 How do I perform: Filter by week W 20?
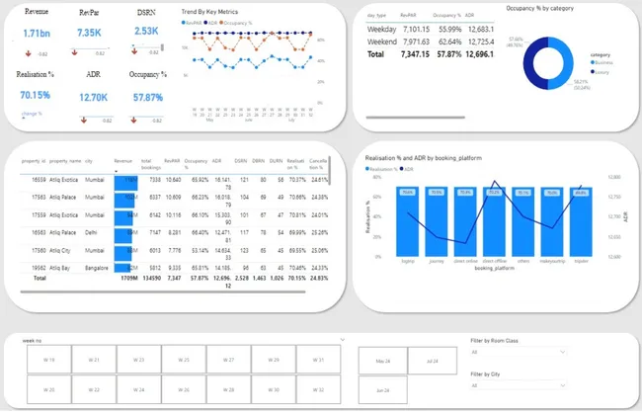(x=49, y=389)
